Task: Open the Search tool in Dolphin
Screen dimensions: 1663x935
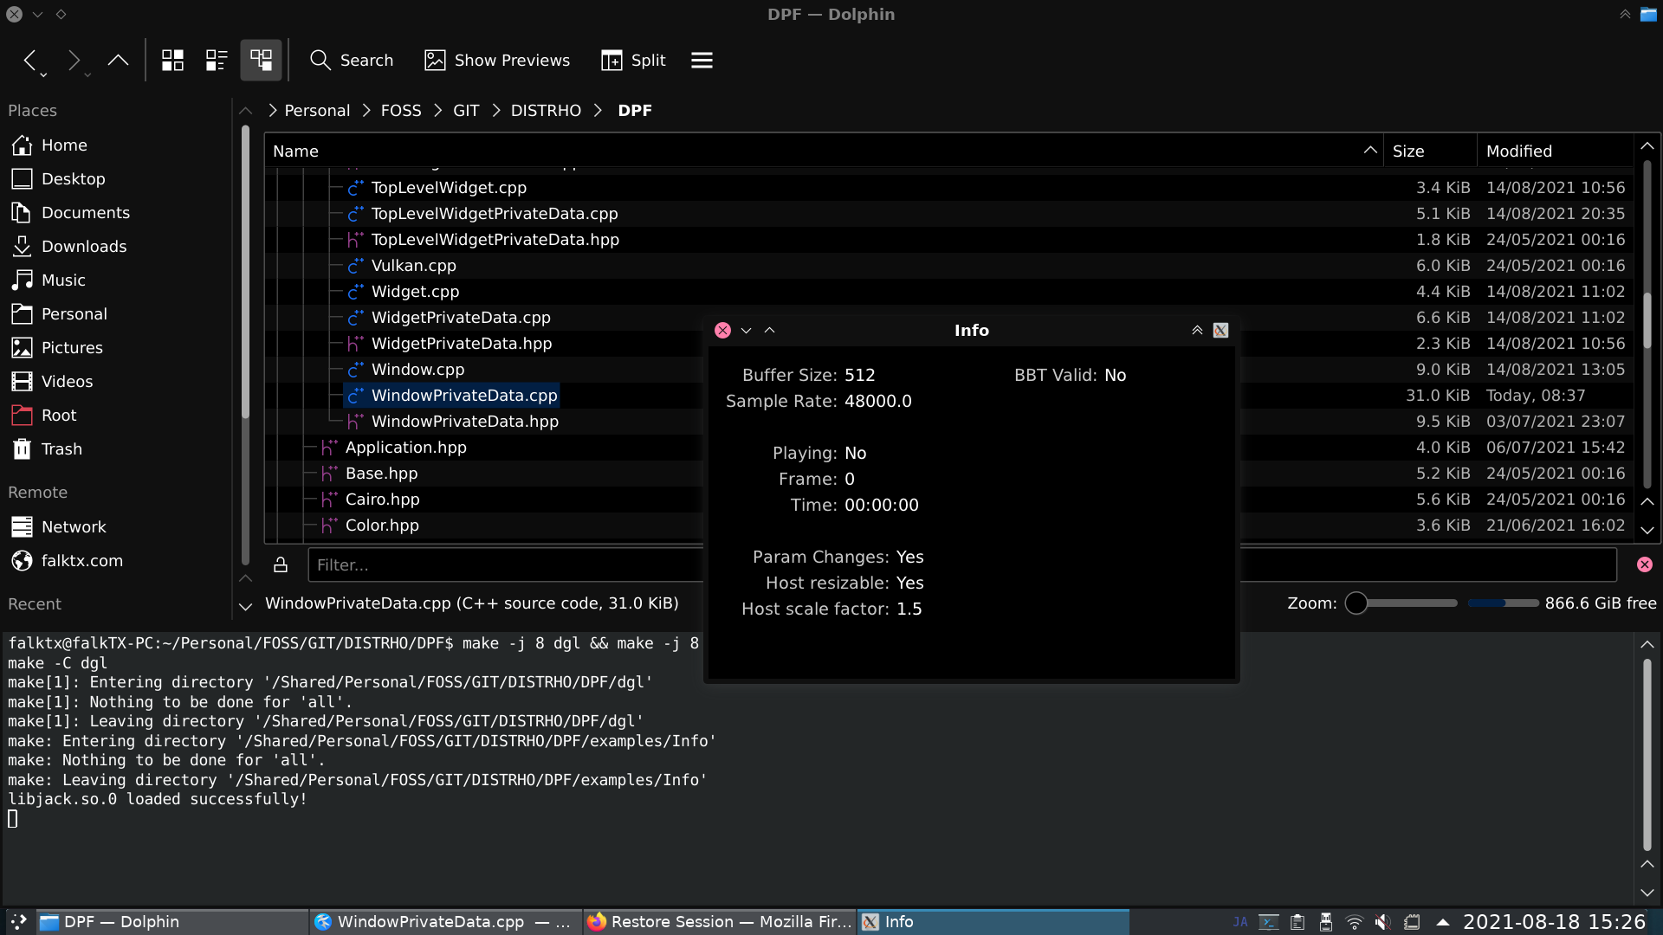Action: point(353,60)
